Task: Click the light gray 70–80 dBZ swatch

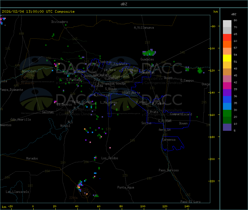Action: click(227, 23)
